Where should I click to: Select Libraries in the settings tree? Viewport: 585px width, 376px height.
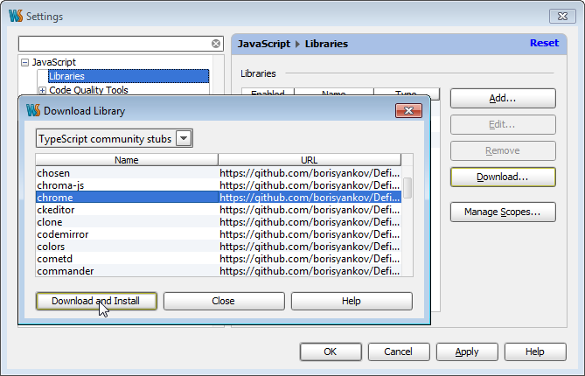point(129,76)
